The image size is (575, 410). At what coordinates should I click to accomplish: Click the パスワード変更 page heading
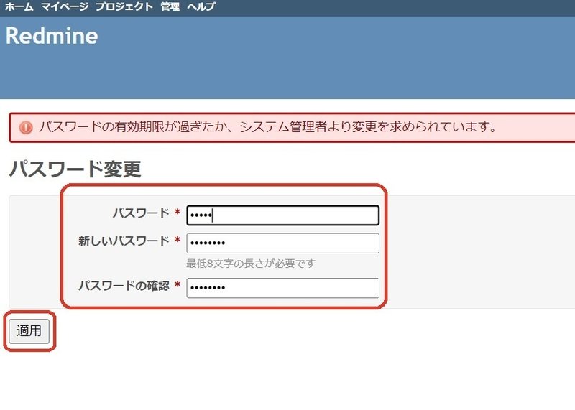pos(75,169)
